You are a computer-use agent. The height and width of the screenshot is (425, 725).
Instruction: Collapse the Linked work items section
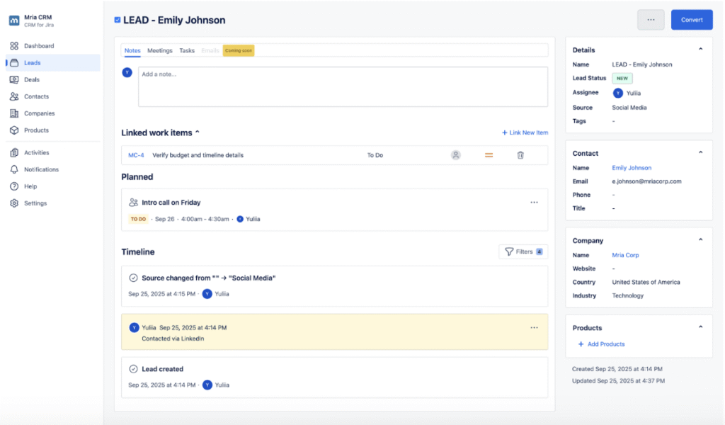(x=198, y=132)
